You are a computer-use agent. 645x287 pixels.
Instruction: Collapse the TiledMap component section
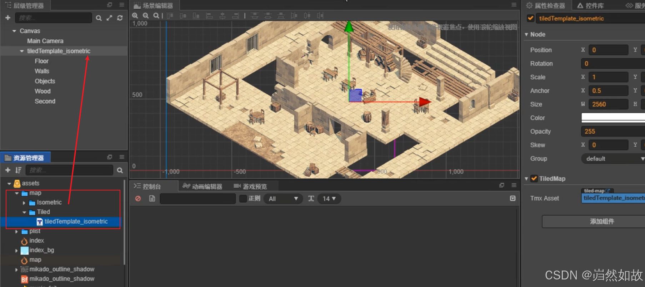point(526,179)
